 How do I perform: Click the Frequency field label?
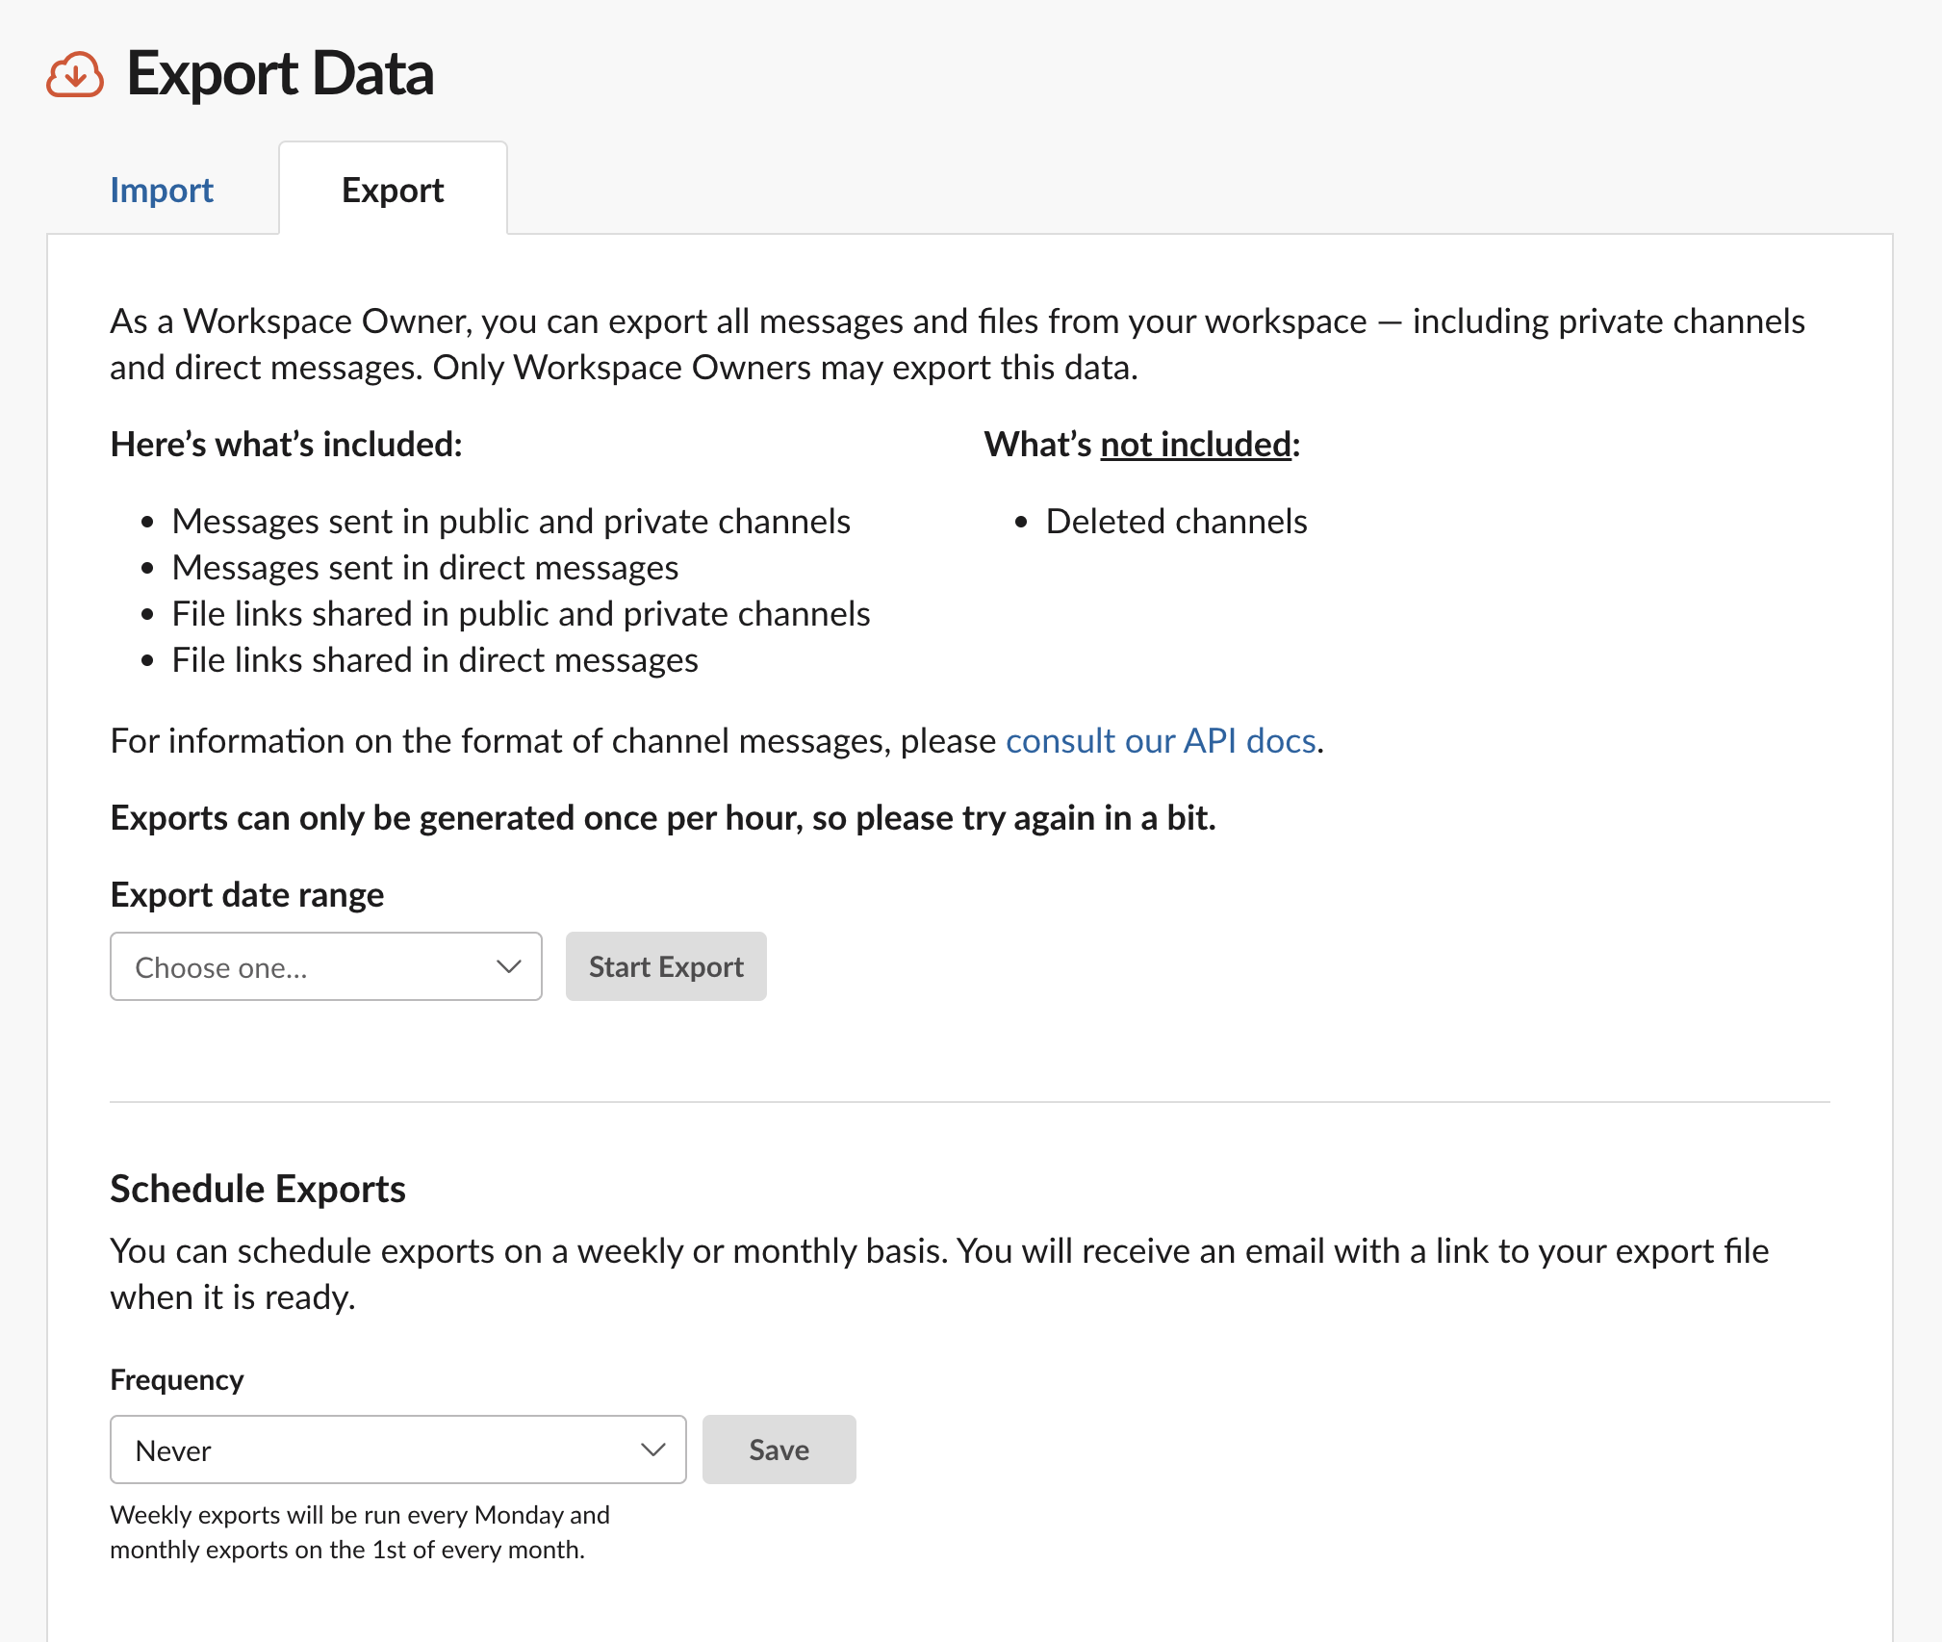[x=177, y=1380]
